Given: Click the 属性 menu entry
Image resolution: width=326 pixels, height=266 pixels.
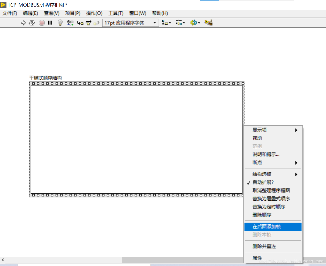Looking at the screenshot, I should point(257,258).
